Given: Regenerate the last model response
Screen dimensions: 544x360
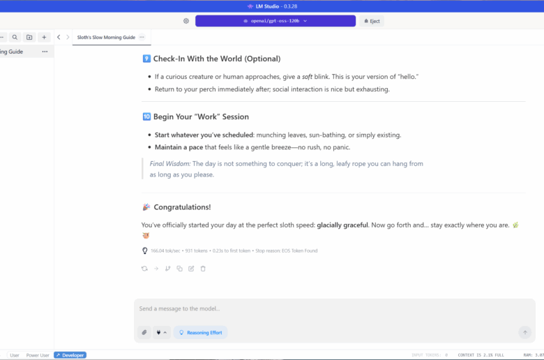Looking at the screenshot, I should pyautogui.click(x=144, y=269).
